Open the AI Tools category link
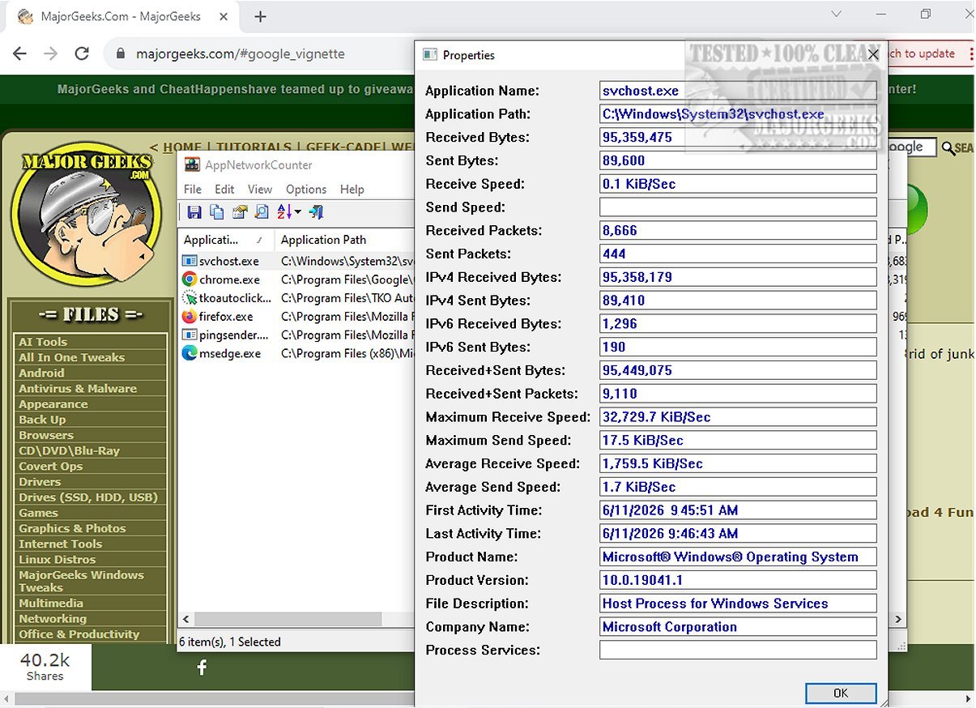Image resolution: width=976 pixels, height=708 pixels. (x=43, y=342)
